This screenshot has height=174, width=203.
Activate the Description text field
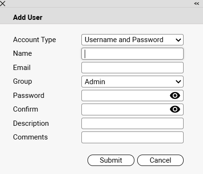pos(132,123)
